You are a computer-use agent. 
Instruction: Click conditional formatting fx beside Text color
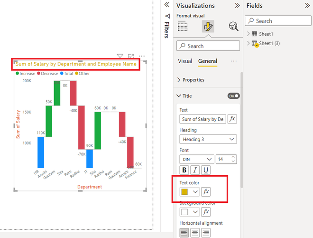point(206,191)
